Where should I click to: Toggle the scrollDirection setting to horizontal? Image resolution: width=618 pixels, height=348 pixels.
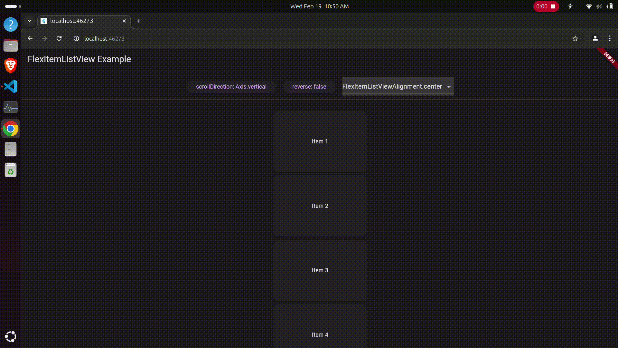pyautogui.click(x=231, y=86)
